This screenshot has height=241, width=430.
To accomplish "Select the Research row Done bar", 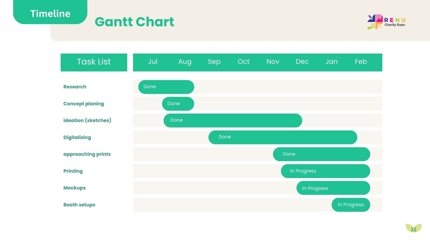I will coord(166,87).
